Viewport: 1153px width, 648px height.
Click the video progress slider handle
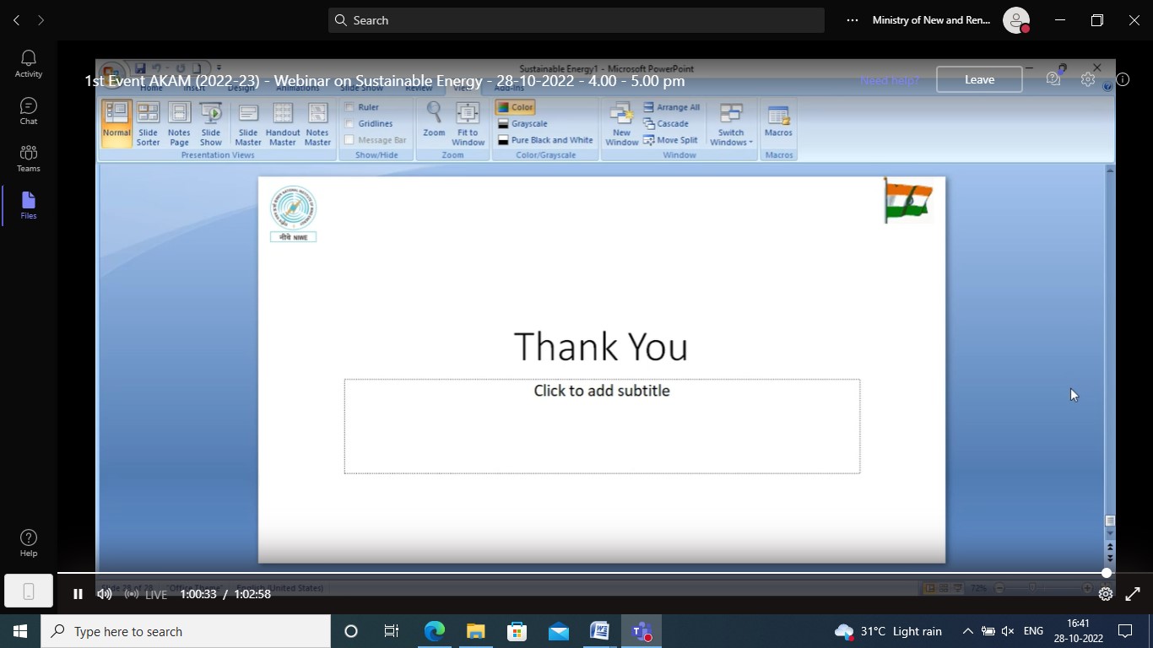(1107, 573)
